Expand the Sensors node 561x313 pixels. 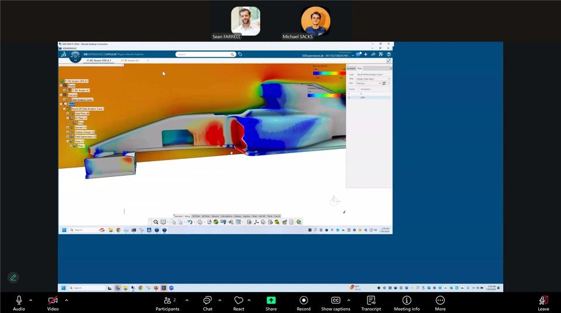coord(68,127)
